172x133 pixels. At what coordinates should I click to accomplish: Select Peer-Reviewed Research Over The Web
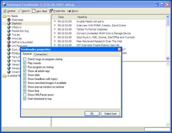point(99,41)
